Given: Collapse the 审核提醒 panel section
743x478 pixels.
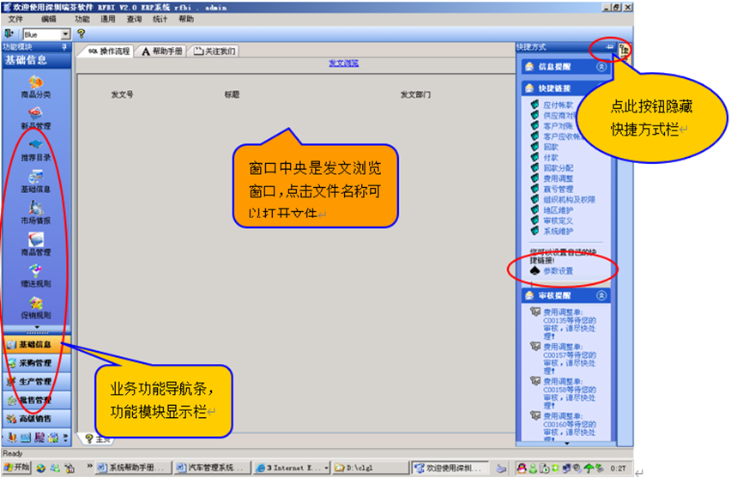Looking at the screenshot, I should tap(601, 295).
